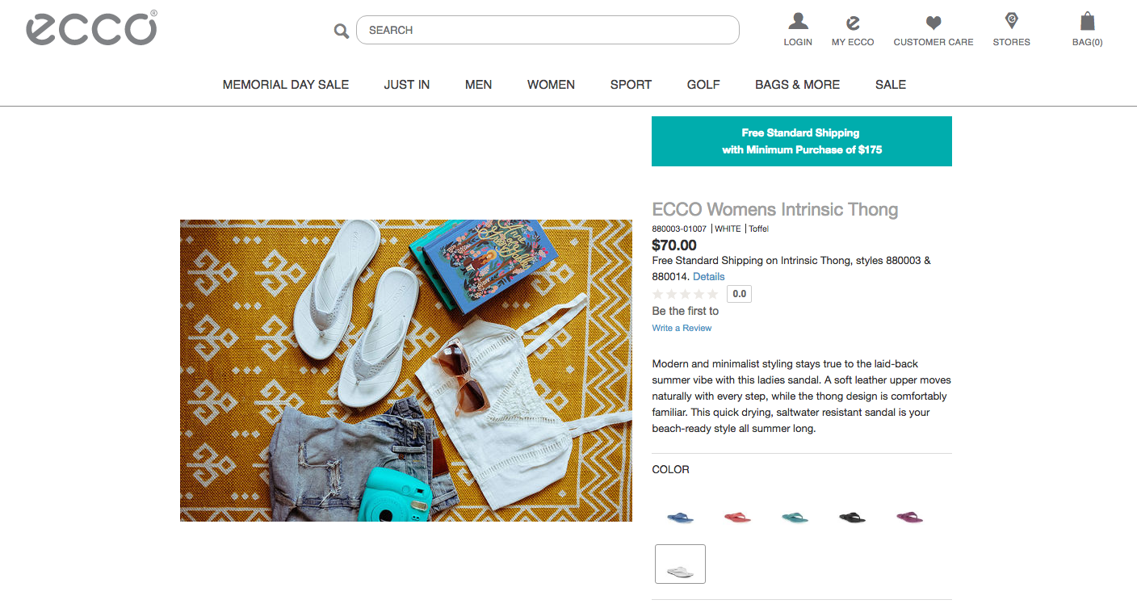Viewport: 1137px width, 604px height.
Task: Click the star rating icons
Action: coord(685,294)
